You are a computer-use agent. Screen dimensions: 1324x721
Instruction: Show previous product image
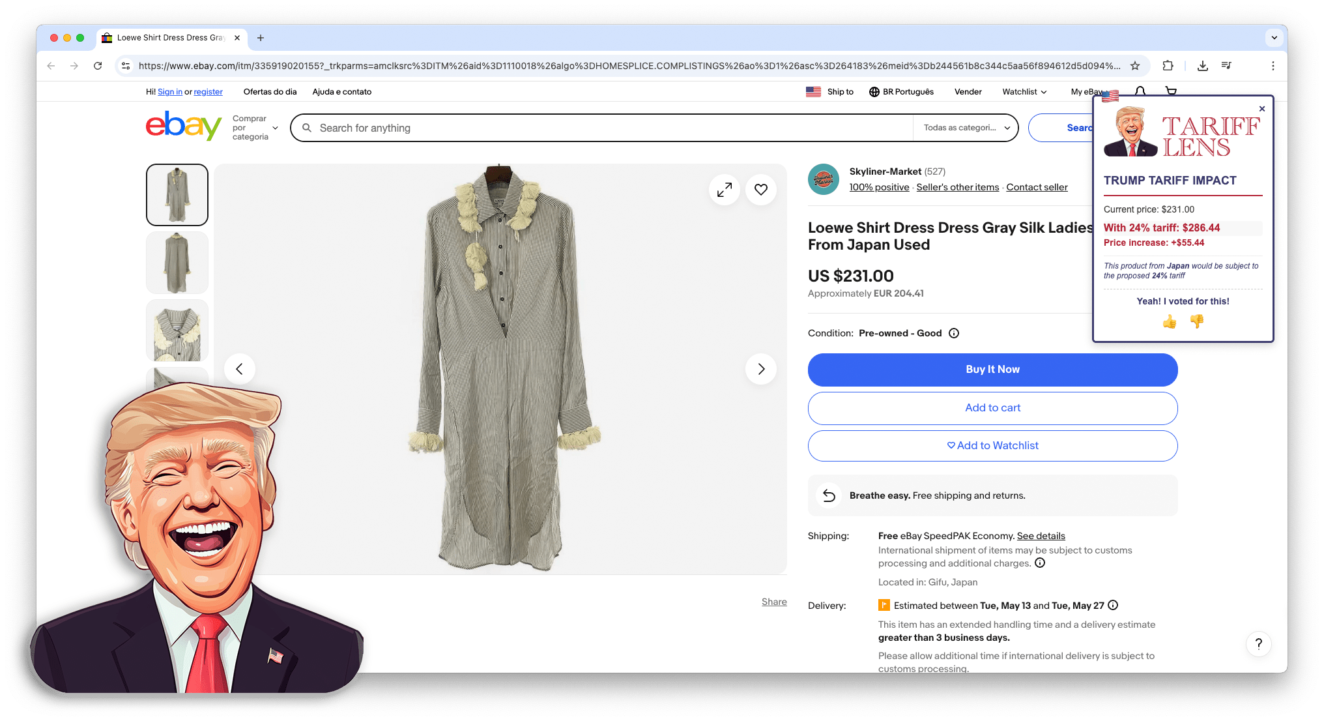240,369
